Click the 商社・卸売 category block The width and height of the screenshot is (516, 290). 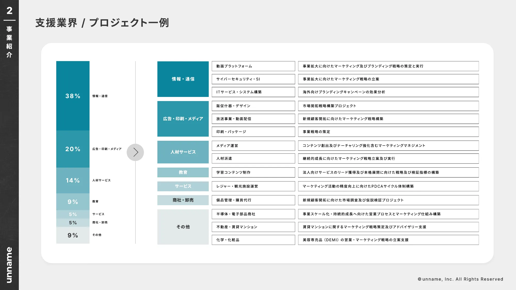point(183,200)
